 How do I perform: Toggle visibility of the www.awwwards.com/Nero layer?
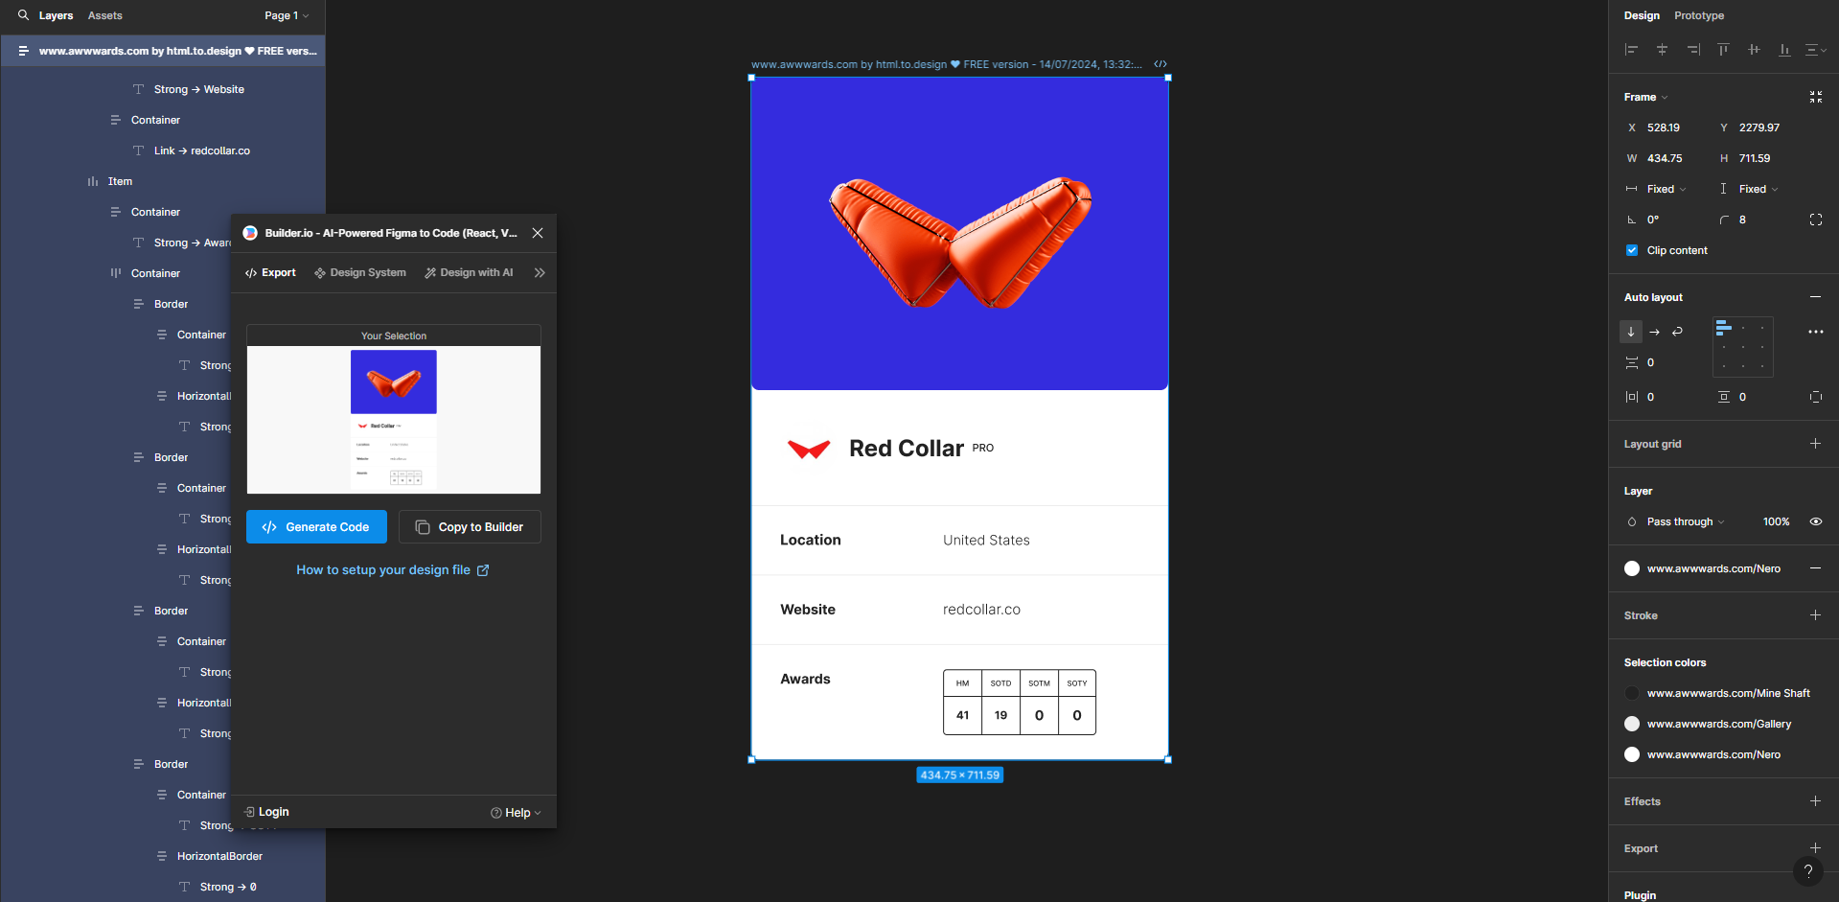point(1816,521)
